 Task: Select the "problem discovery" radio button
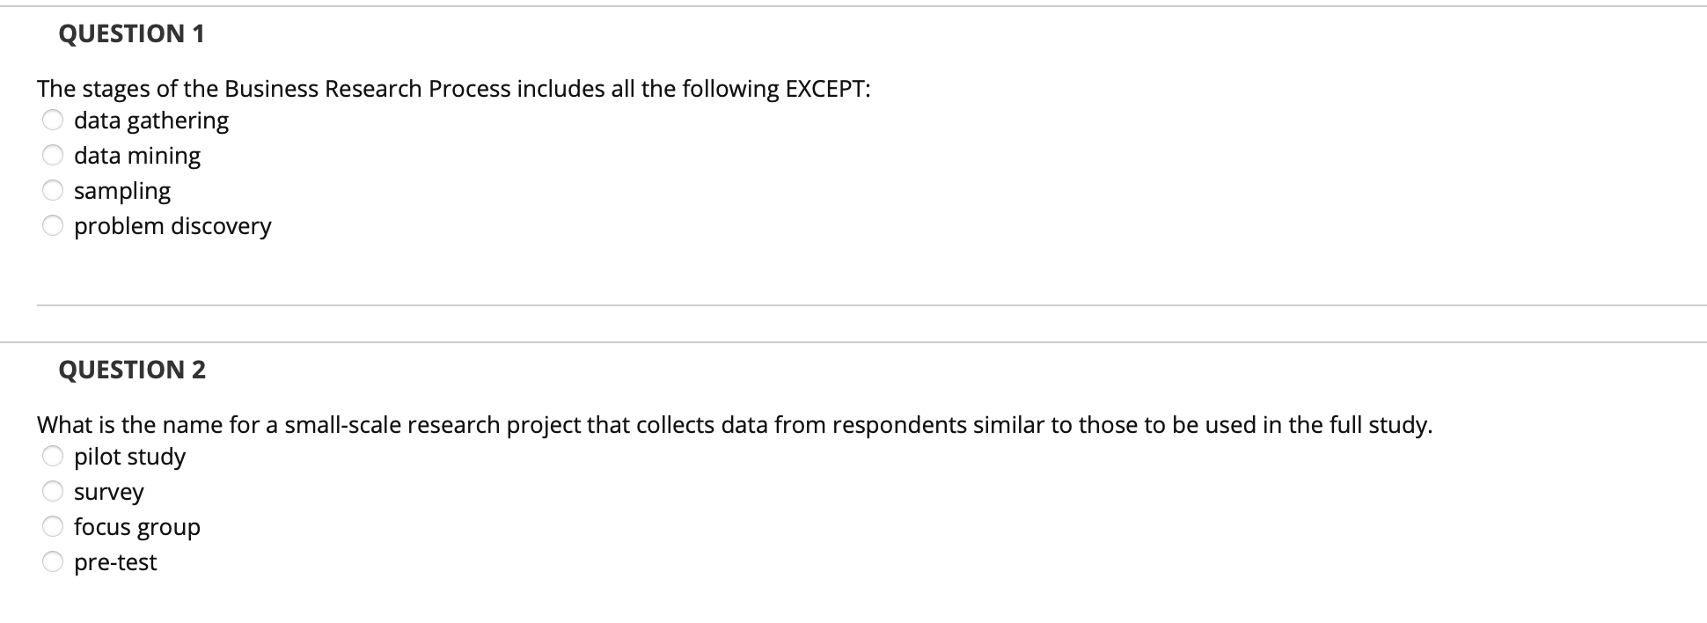[x=53, y=225]
